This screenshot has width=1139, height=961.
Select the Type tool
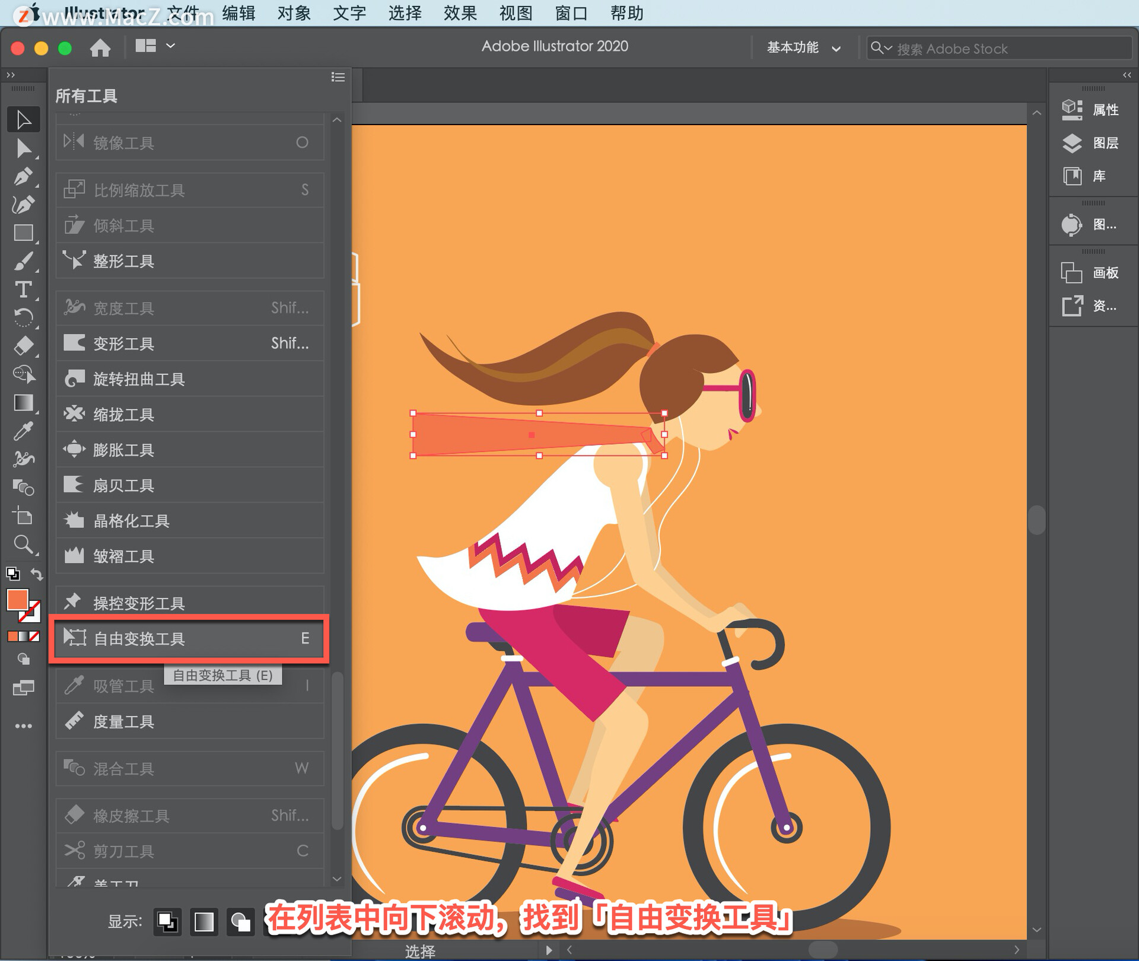click(23, 289)
